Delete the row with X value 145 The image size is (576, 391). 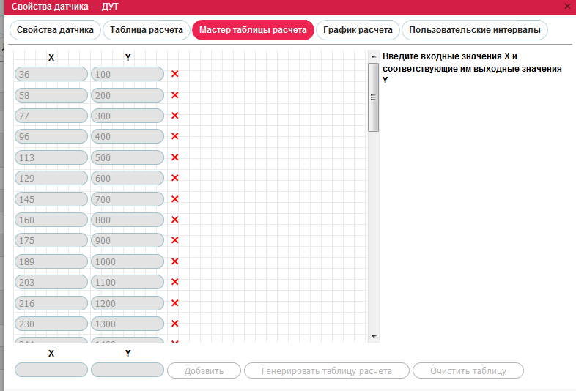pos(175,199)
